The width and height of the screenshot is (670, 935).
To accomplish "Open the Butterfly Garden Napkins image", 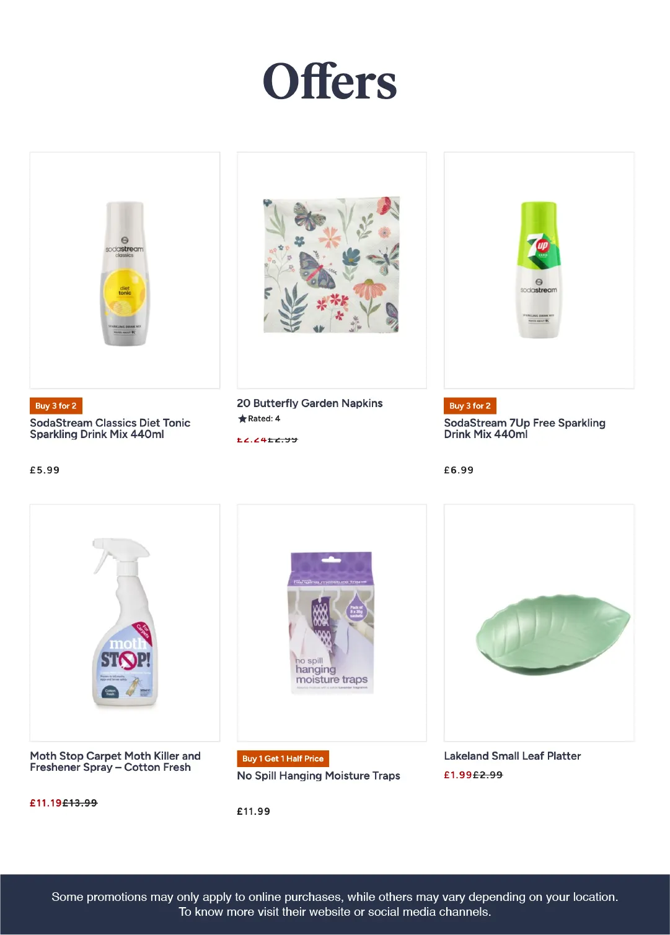I will [332, 270].
